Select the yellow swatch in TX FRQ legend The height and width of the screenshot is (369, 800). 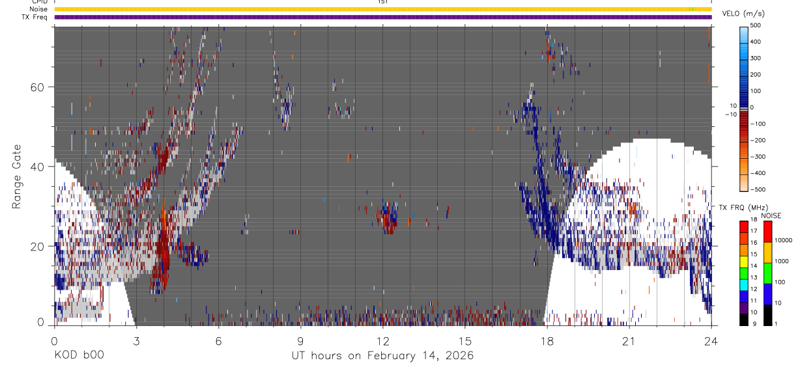[x=743, y=262]
